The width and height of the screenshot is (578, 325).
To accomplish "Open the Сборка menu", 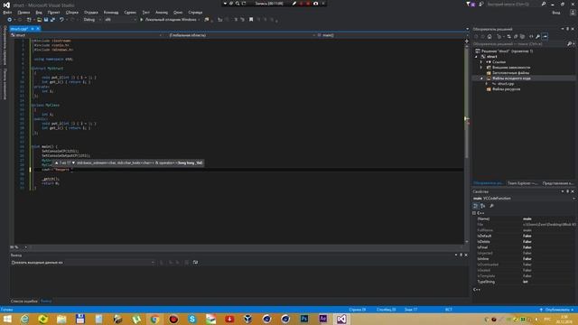I will click(72, 12).
